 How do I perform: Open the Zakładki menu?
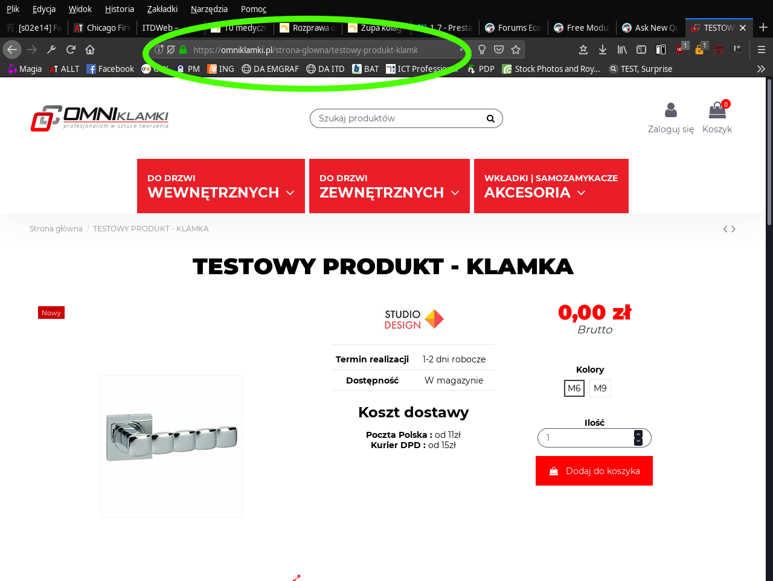[162, 9]
